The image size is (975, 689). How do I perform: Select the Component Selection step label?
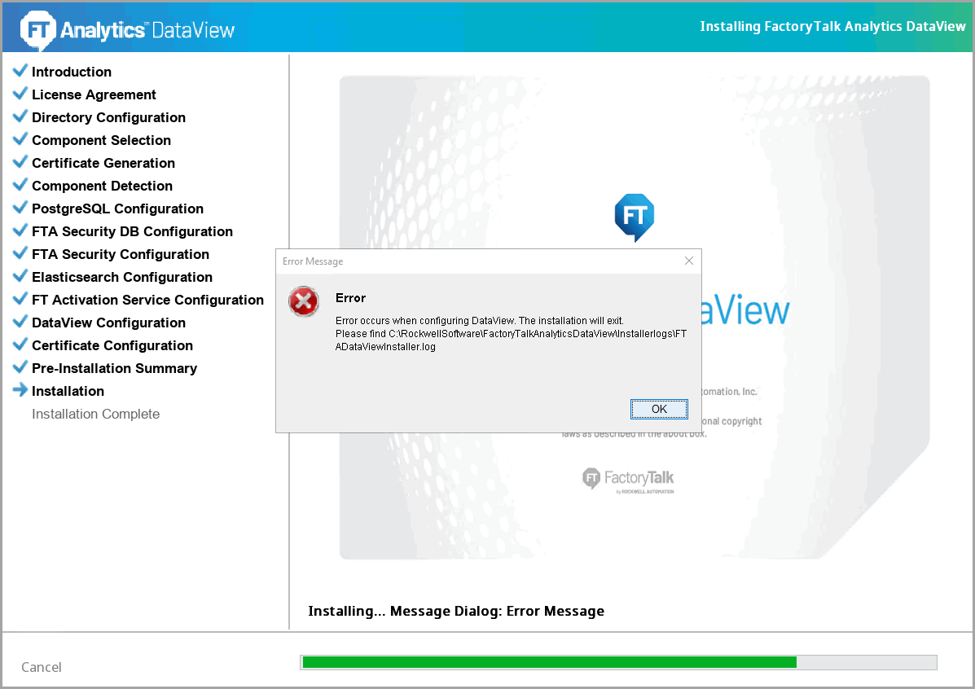(x=101, y=141)
